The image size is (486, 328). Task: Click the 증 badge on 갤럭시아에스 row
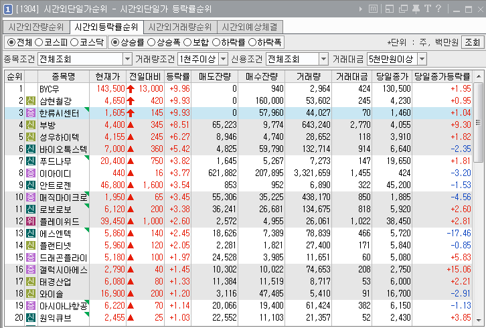pyautogui.click(x=30, y=270)
